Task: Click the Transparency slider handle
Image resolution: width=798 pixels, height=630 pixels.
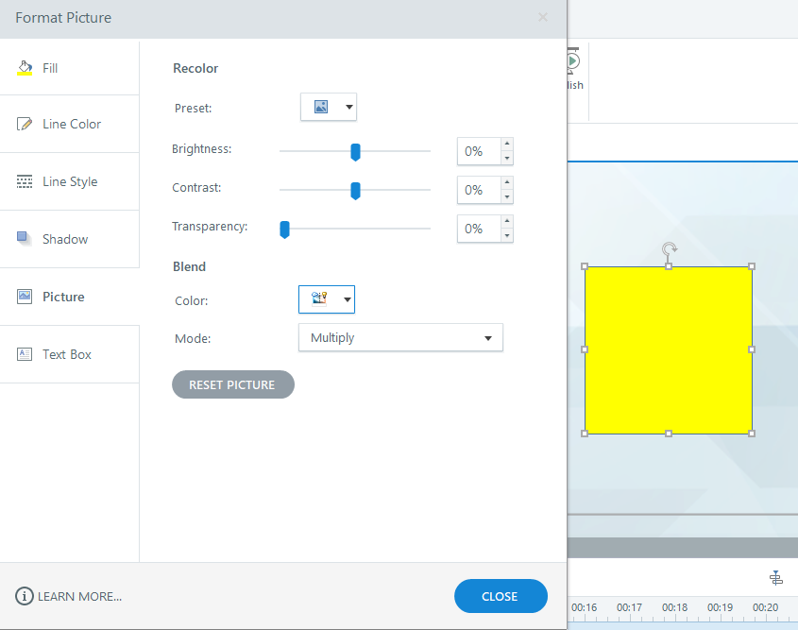Action: (285, 230)
